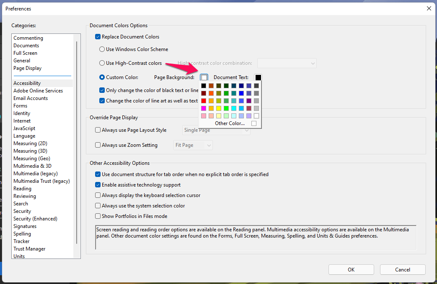Open the Single Page layout dropdown
437x284 pixels.
pyautogui.click(x=217, y=130)
